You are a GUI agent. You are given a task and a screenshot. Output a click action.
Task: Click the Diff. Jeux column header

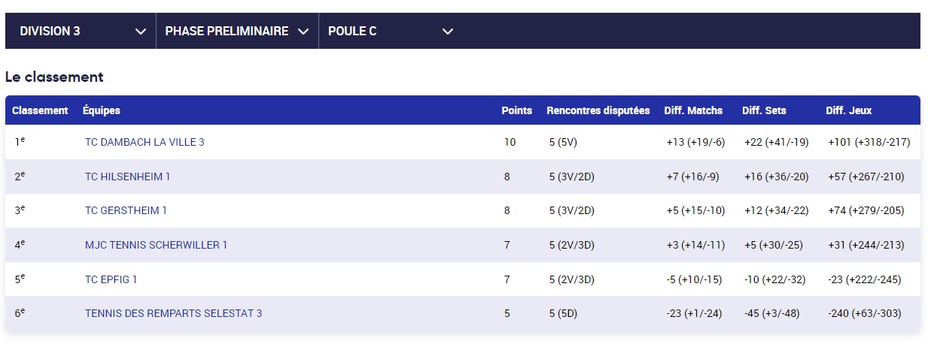coord(848,110)
